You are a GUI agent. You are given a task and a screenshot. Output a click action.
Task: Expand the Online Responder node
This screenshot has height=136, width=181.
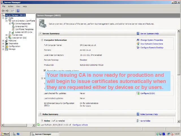[x=10, y=24]
